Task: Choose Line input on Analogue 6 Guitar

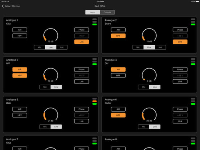Action: (x=154, y=127)
